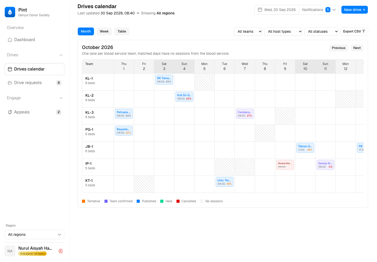377x262 pixels.
Task: Open the Tebrau G drive event
Action: [x=305, y=148]
